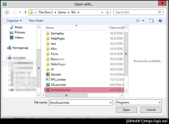Click navigation pane scroll up arrow
This screenshot has width=169, height=124.
tap(39, 27)
